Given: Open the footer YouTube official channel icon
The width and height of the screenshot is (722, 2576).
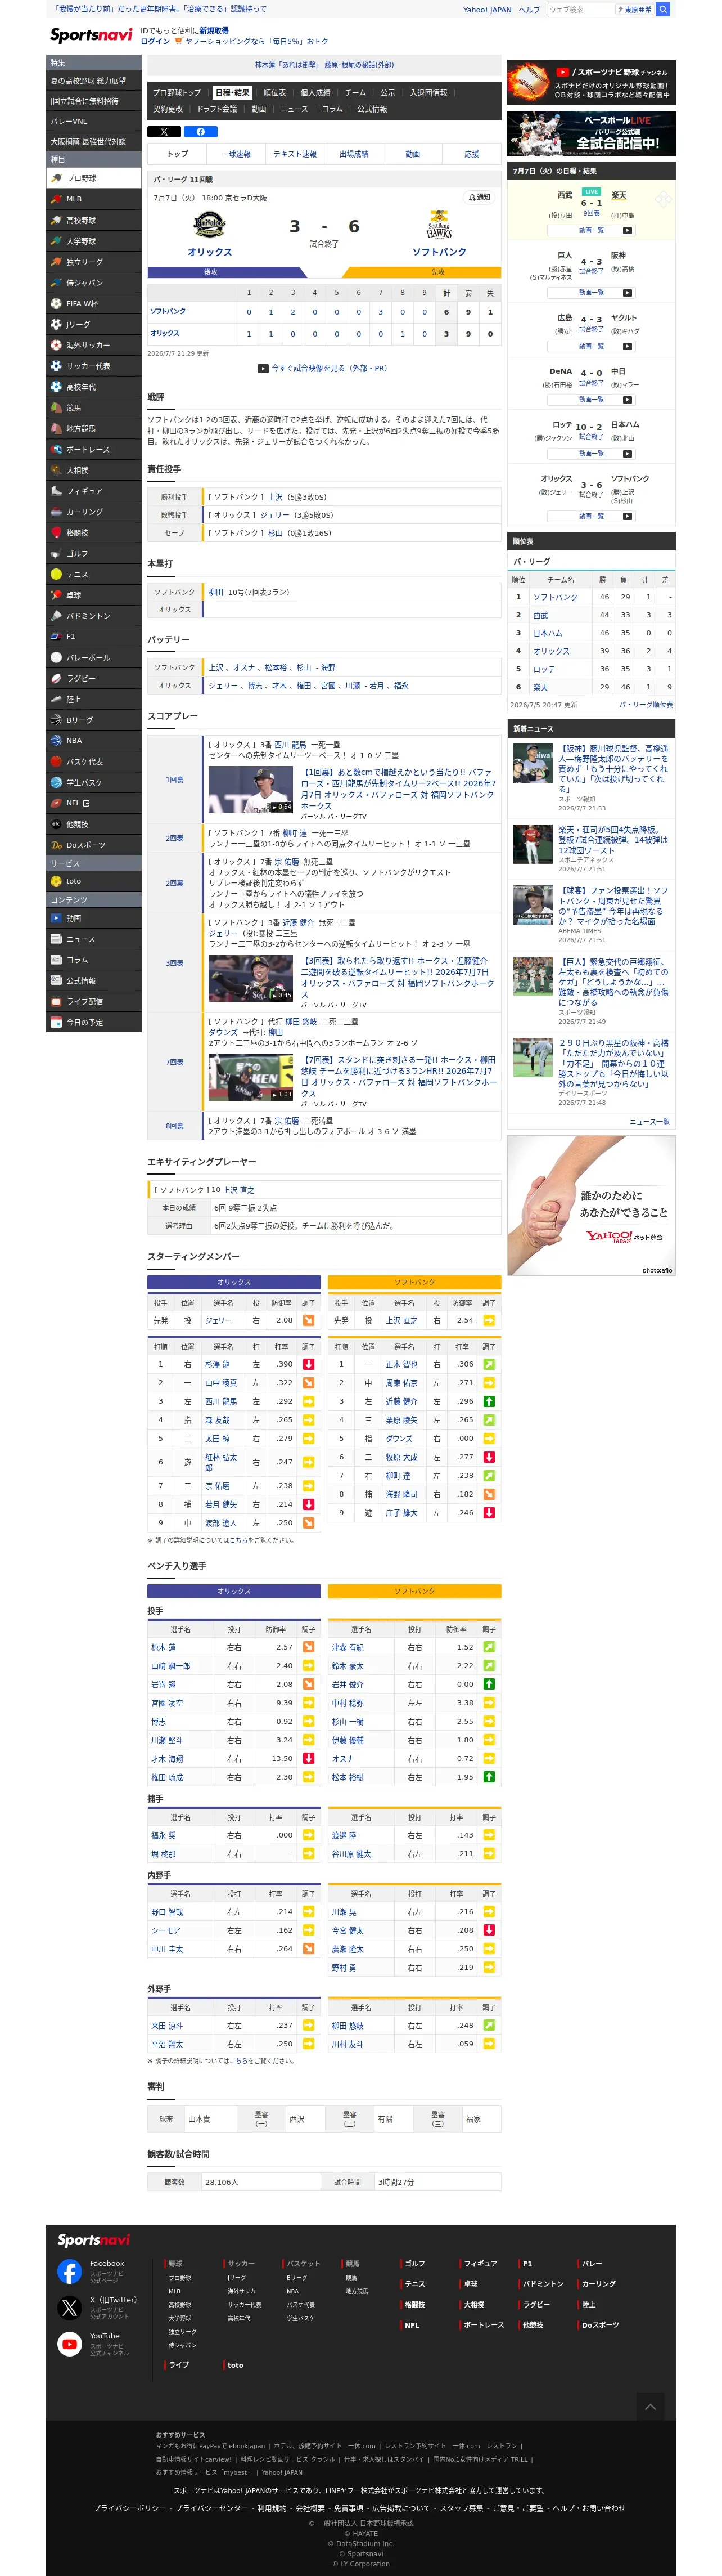Looking at the screenshot, I should (69, 2343).
